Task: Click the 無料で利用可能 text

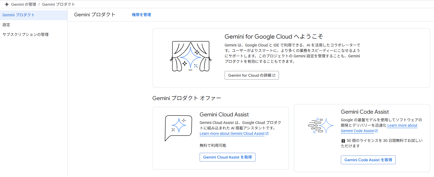Action: (213, 145)
